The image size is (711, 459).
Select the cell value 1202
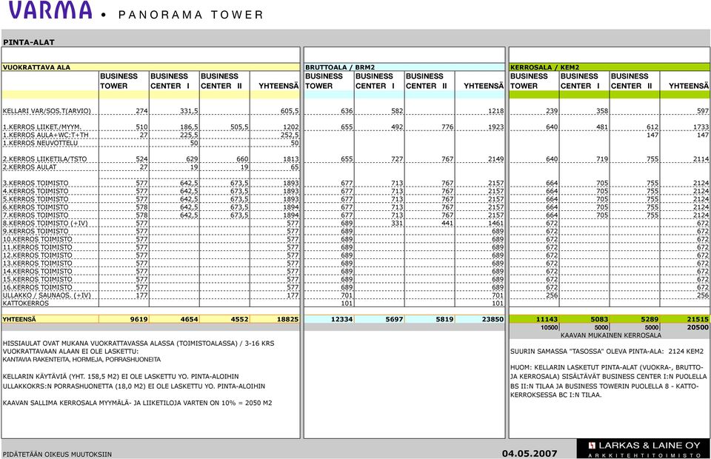click(x=291, y=127)
